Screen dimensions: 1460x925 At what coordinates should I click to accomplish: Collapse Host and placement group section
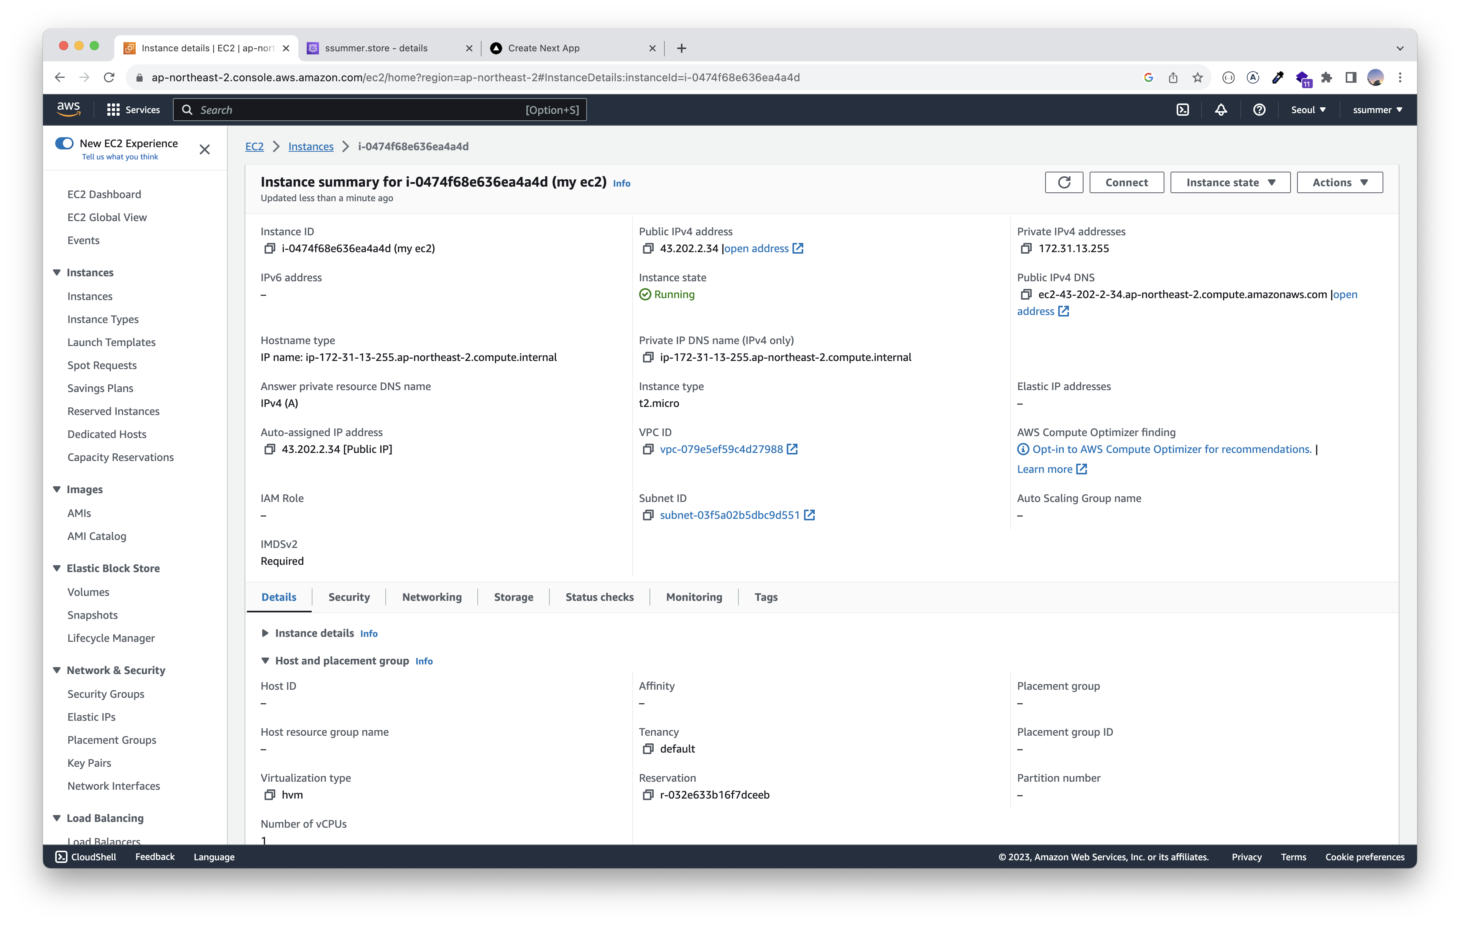[x=265, y=661]
